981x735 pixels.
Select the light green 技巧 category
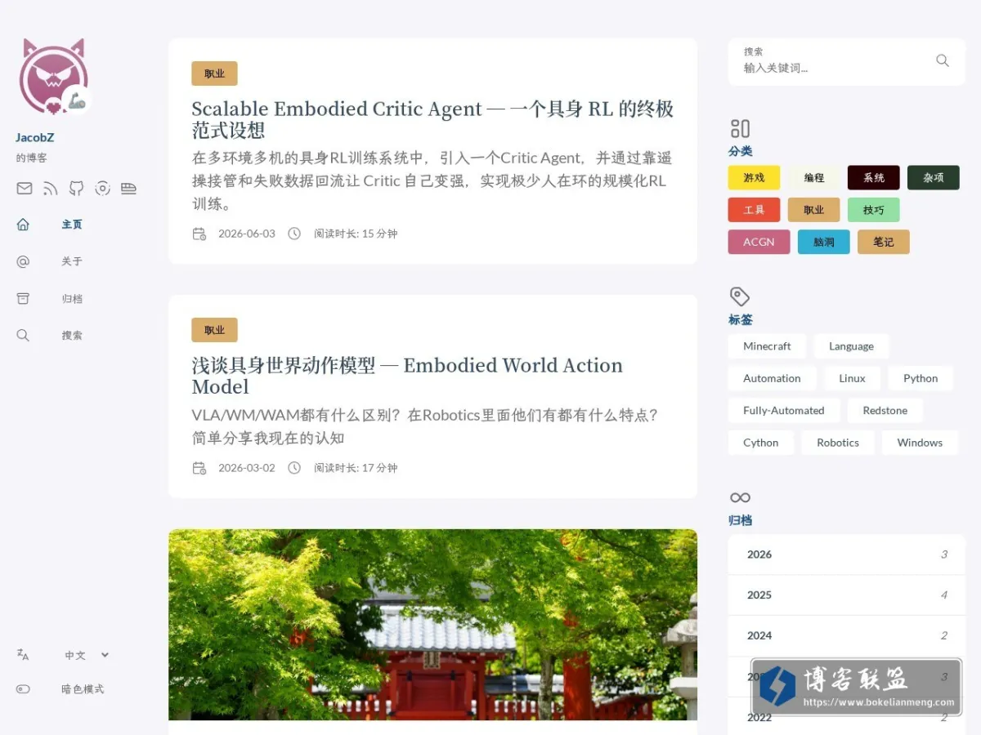point(873,210)
